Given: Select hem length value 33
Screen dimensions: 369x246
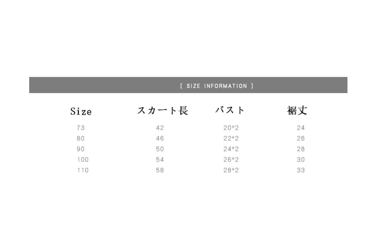Looking at the screenshot, I should tap(301, 170).
